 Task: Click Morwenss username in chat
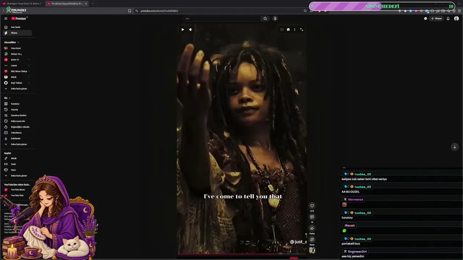[356, 199]
